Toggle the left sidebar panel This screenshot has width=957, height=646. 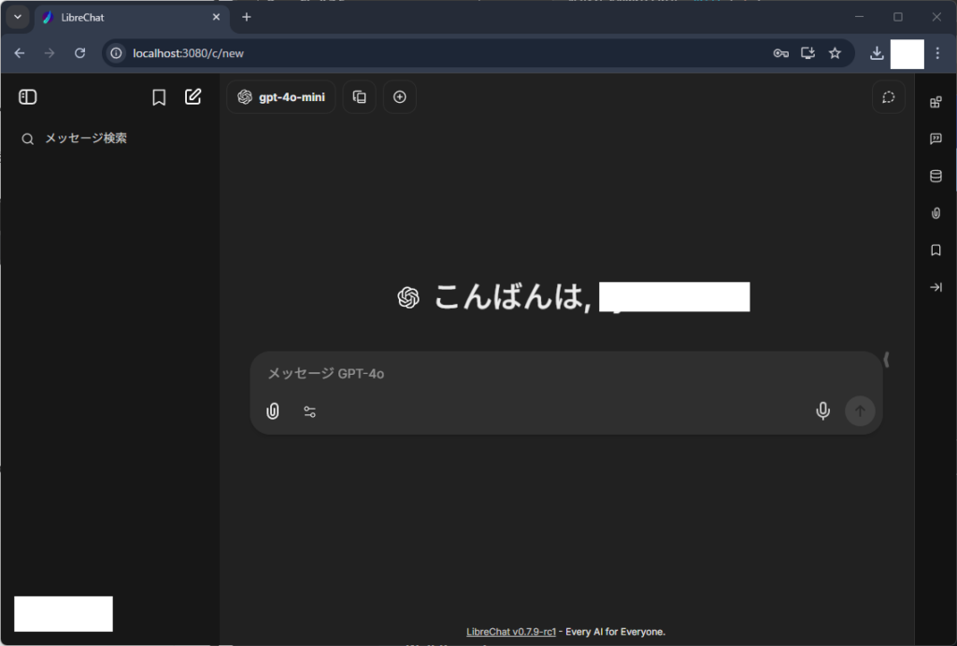click(x=27, y=96)
